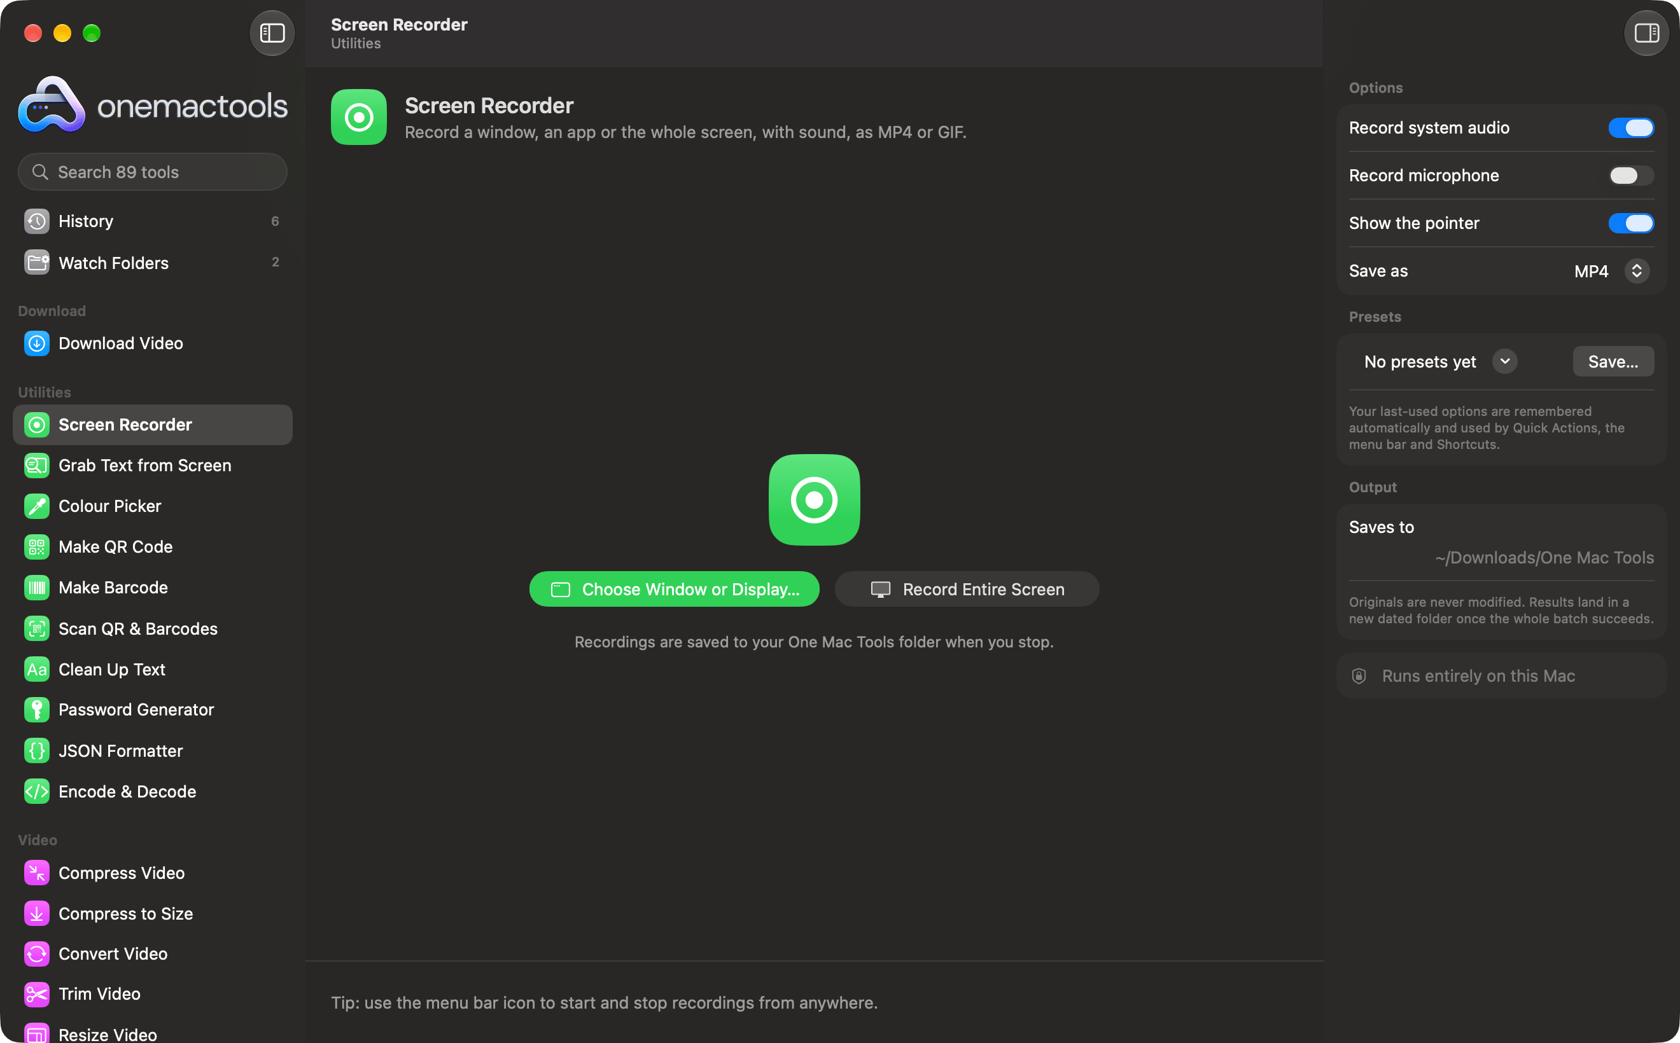This screenshot has height=1043, width=1680.
Task: Open JSON Formatter tool
Action: (153, 751)
